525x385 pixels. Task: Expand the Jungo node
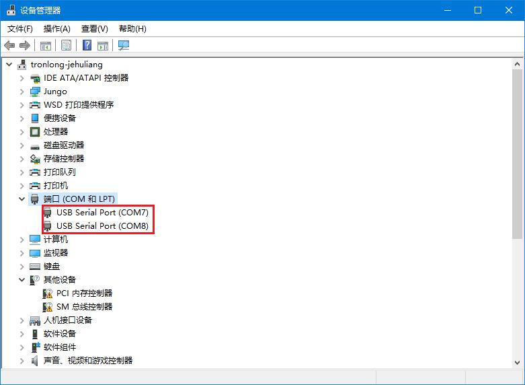[22, 92]
